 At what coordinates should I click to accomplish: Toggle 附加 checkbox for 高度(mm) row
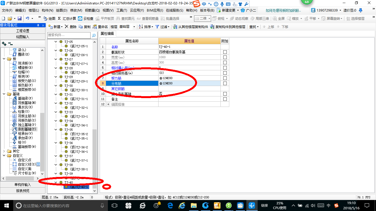225,62
